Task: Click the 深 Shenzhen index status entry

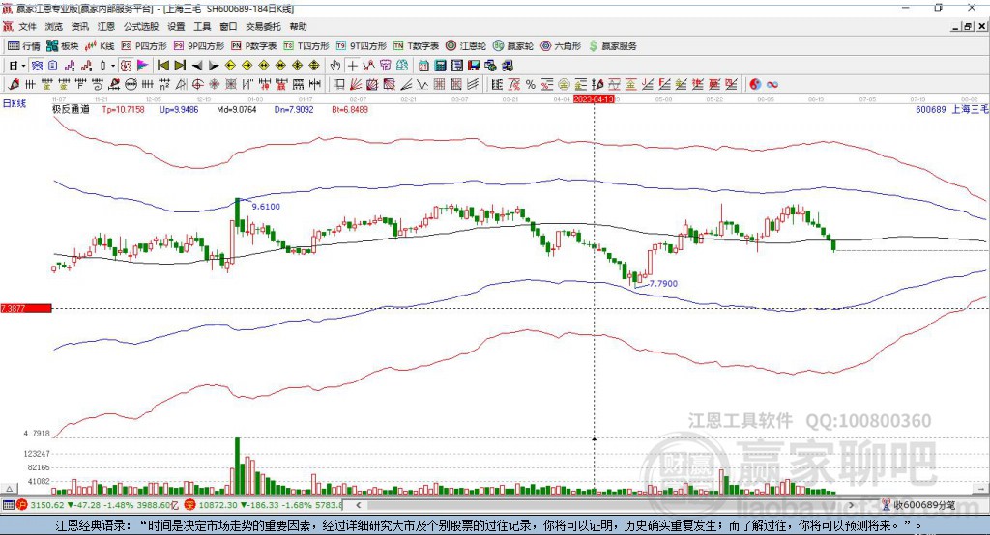Action: click(x=263, y=505)
